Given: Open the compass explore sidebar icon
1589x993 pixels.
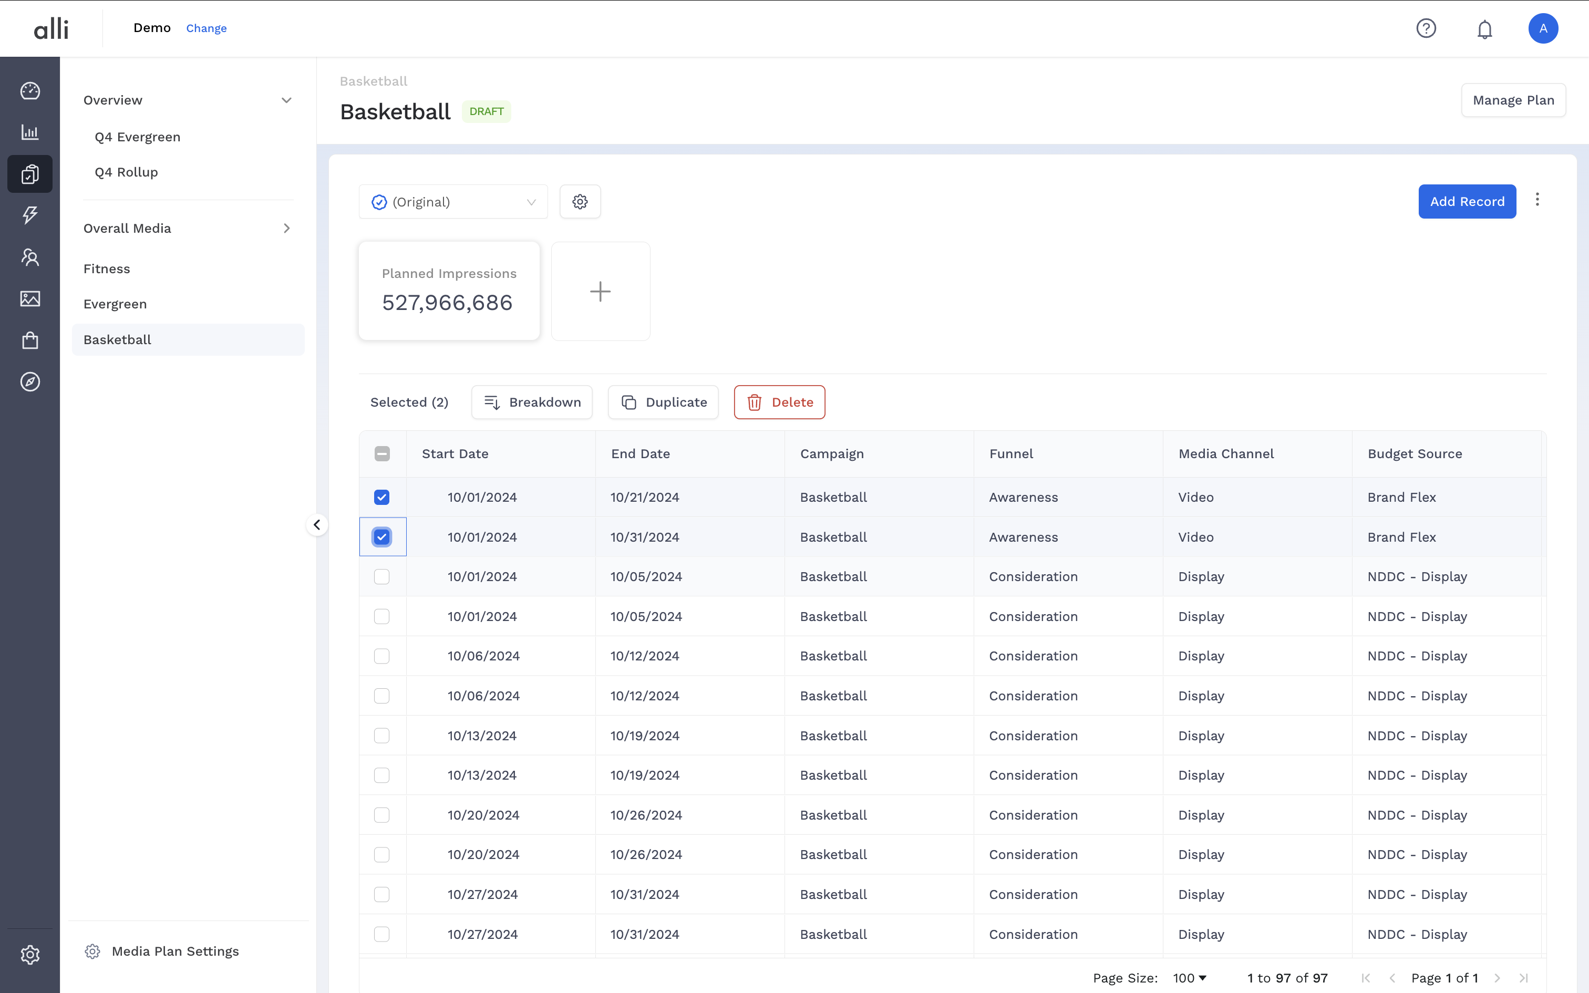Looking at the screenshot, I should coord(30,381).
